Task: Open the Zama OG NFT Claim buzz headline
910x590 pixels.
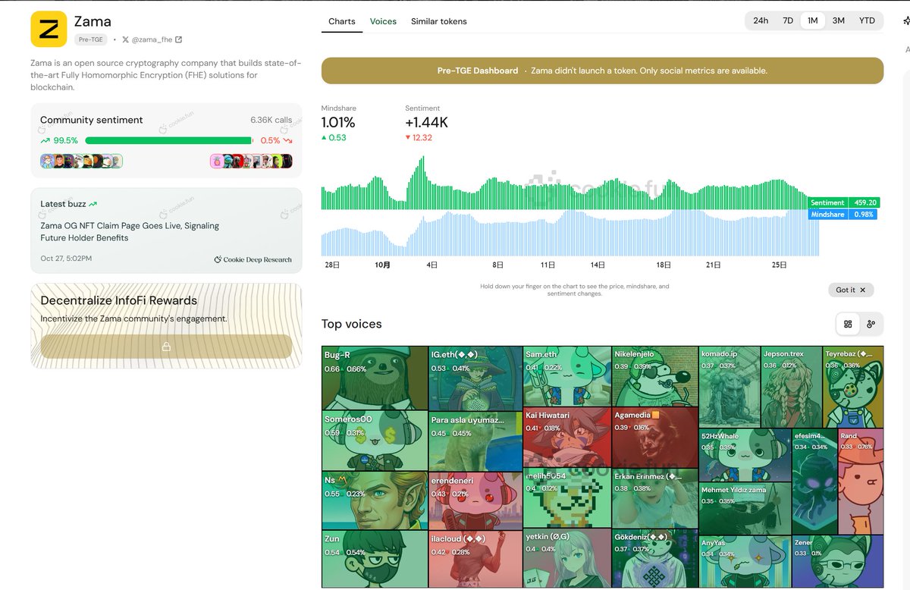Action: coord(130,231)
